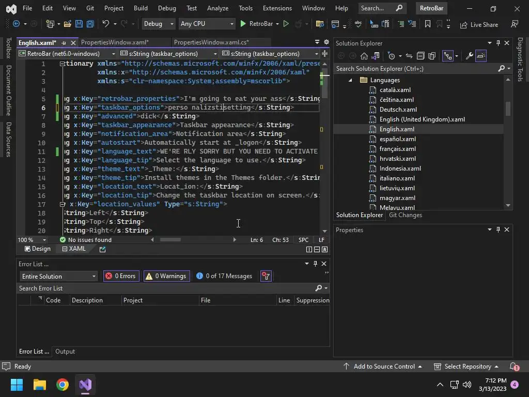Click the bookmark icon in the toolbar
The width and height of the screenshot is (529, 397).
click(427, 24)
